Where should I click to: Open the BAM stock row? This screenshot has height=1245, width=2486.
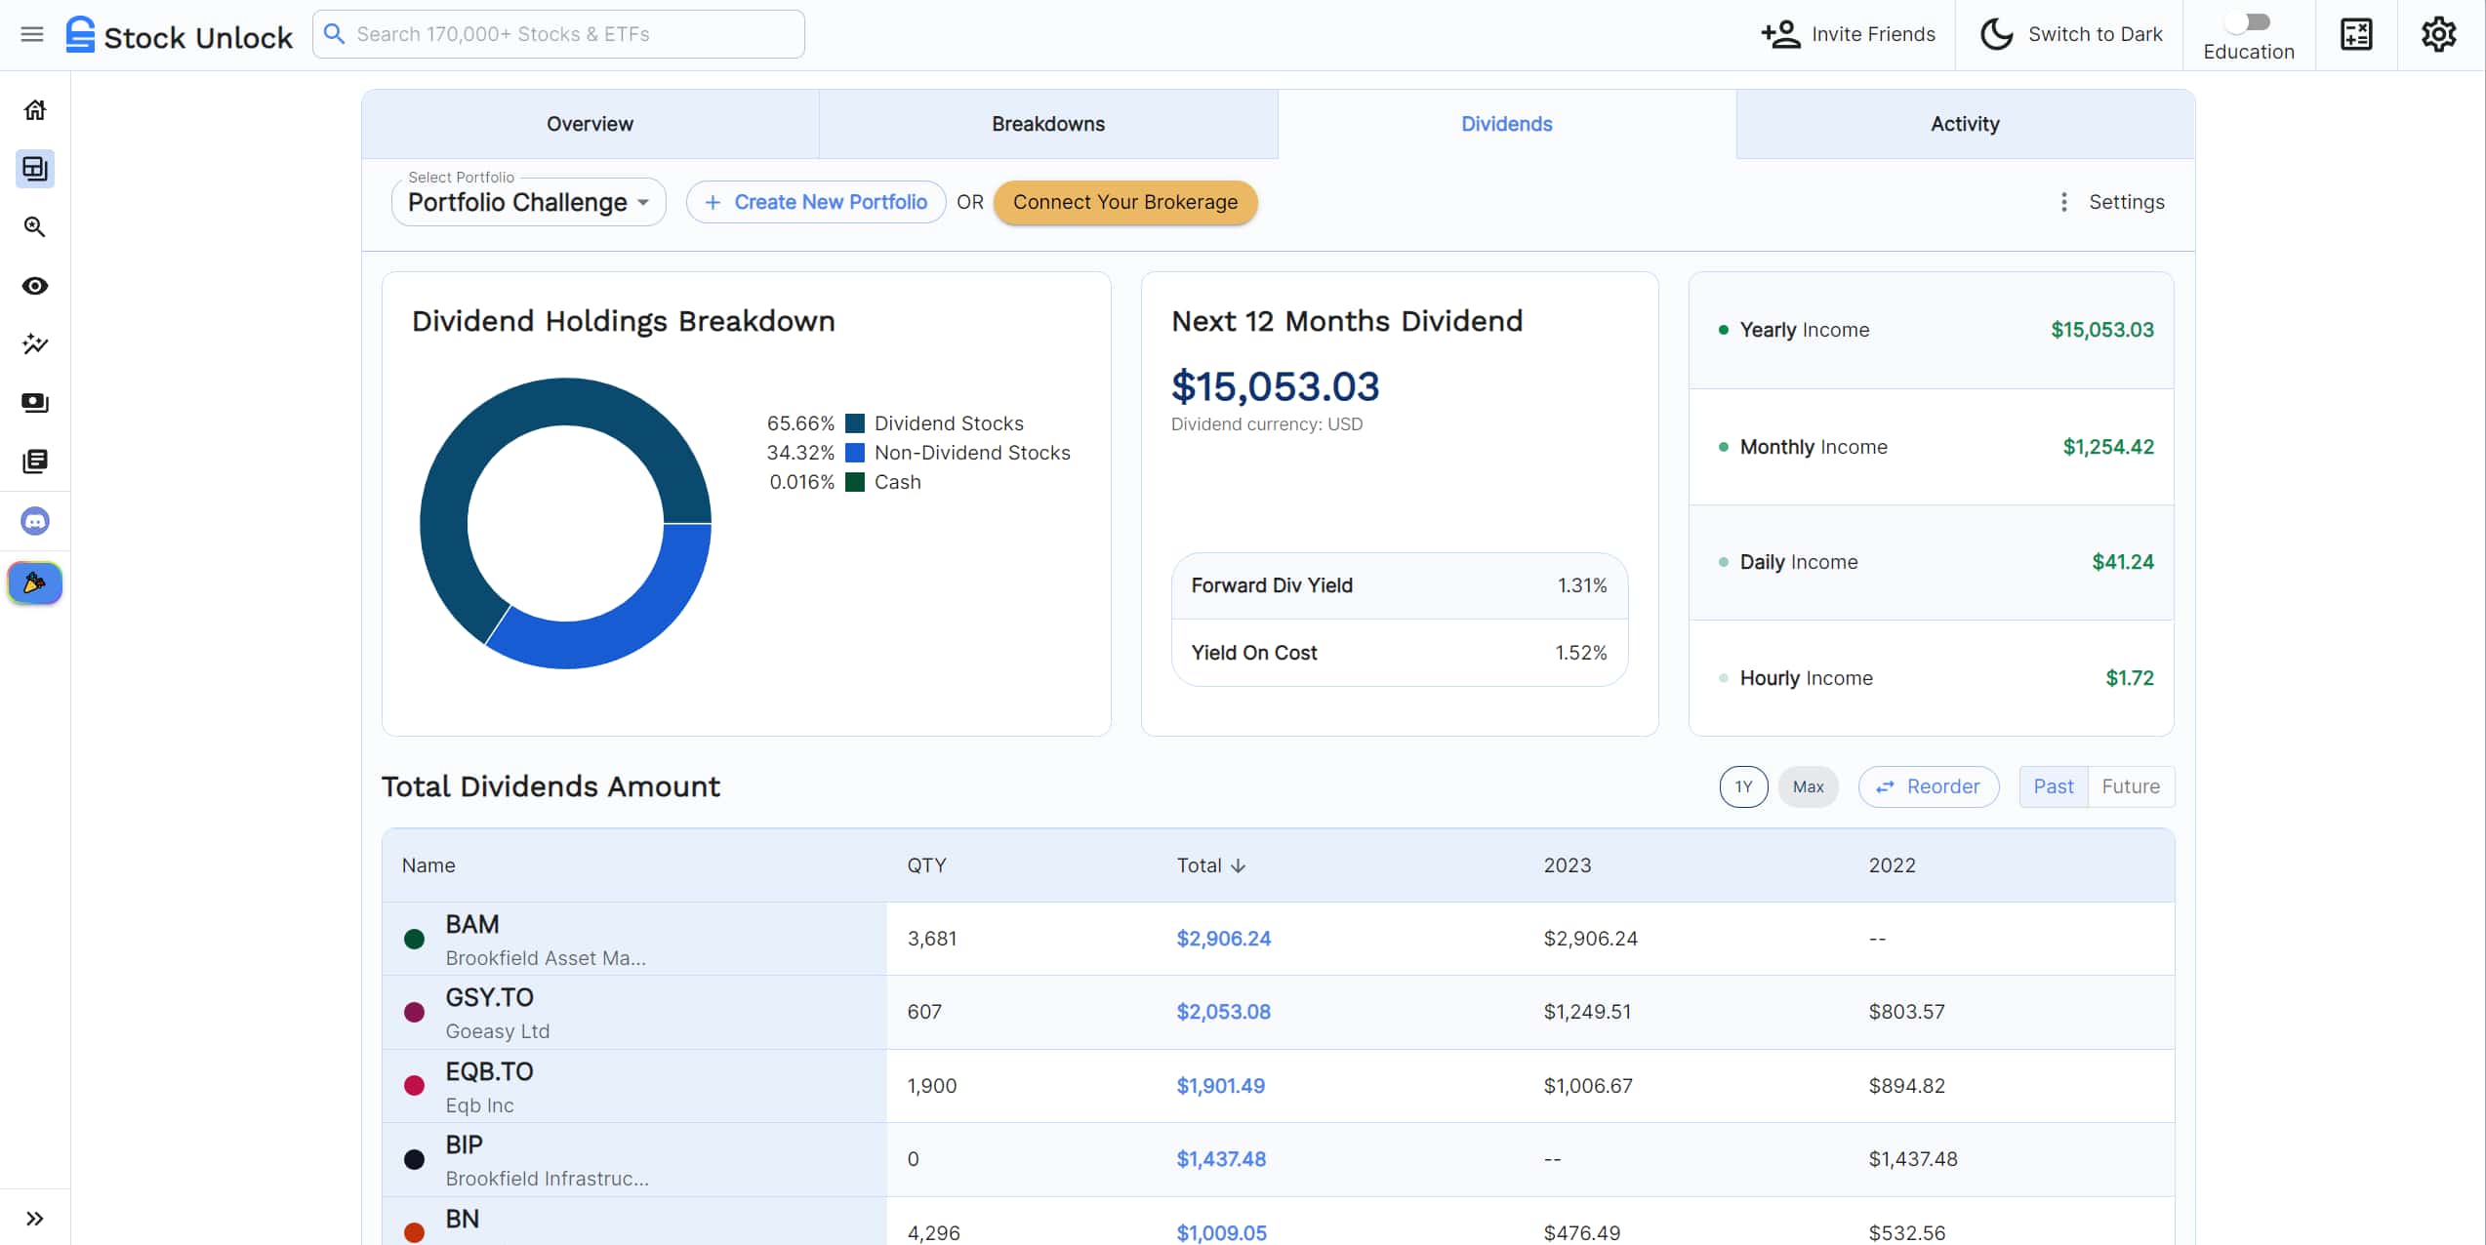click(1278, 939)
